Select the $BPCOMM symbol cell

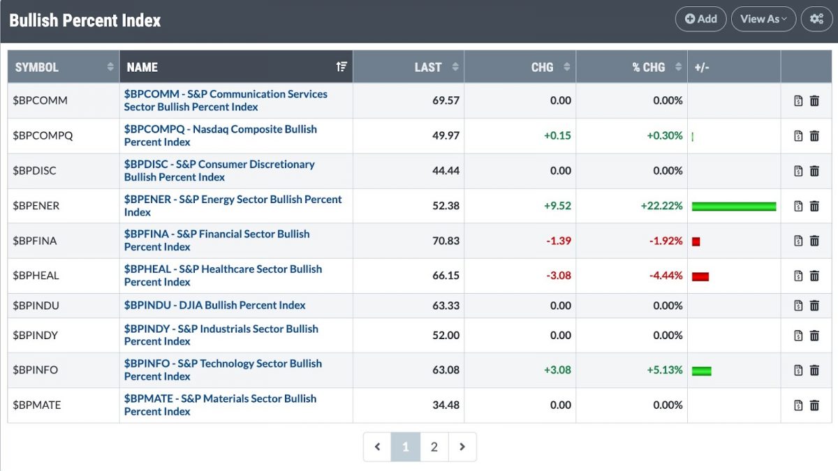coord(64,100)
